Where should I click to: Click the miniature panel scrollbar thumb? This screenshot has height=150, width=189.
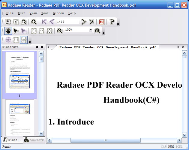pyautogui.click(x=41, y=59)
